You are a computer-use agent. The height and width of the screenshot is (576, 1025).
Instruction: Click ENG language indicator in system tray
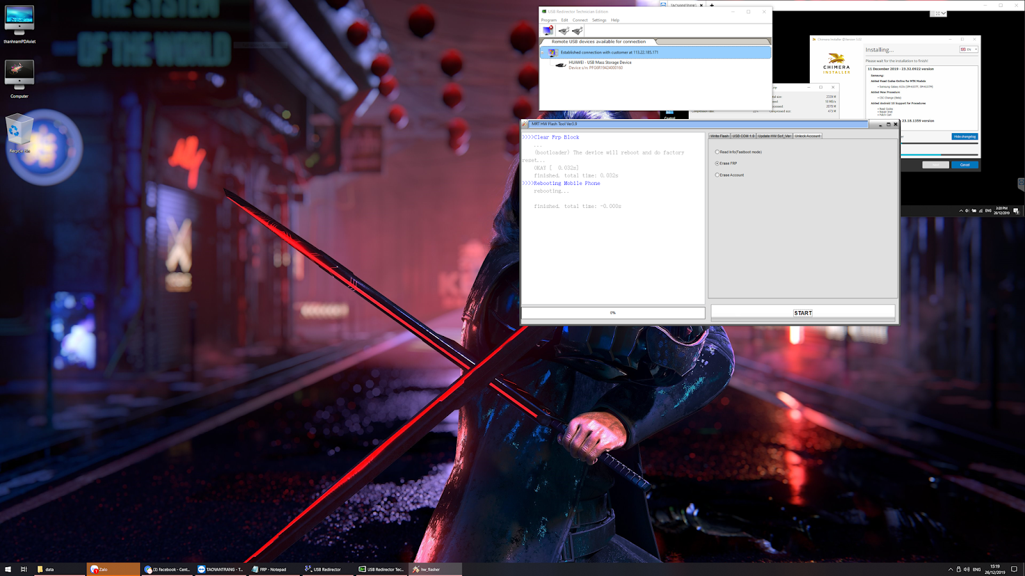pyautogui.click(x=977, y=569)
